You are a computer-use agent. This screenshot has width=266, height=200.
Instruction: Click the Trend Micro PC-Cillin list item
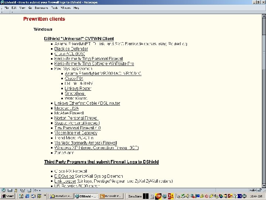(x=74, y=138)
